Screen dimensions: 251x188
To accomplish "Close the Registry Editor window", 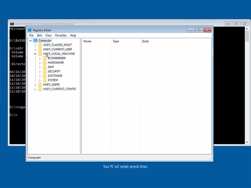I will click(x=207, y=30).
